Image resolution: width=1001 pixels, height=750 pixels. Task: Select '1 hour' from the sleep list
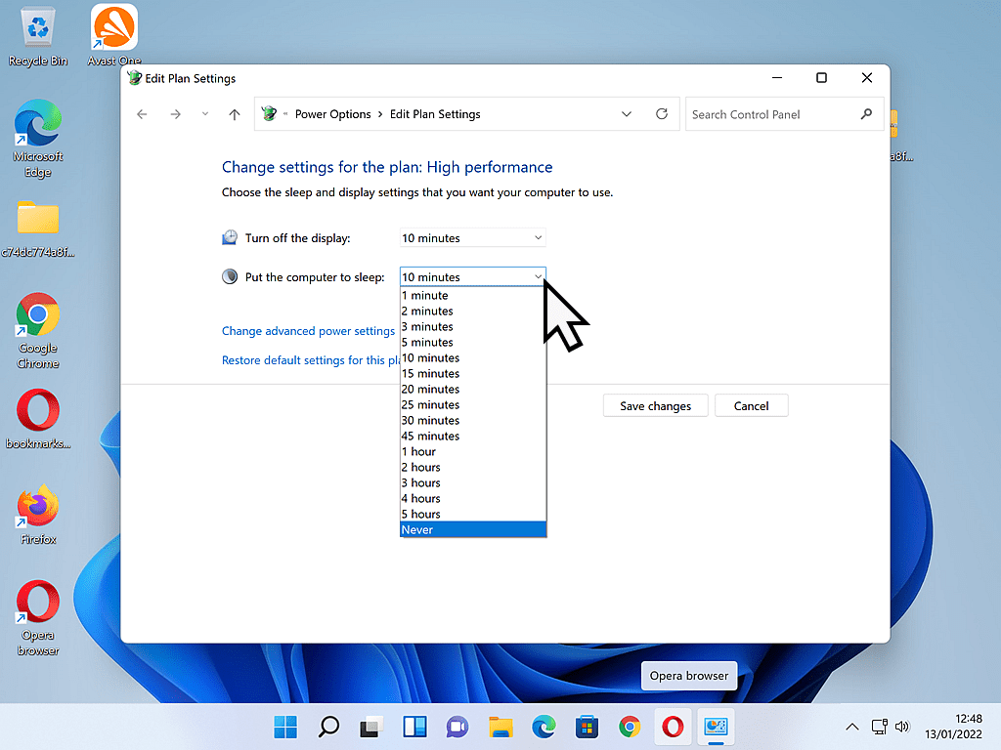point(473,451)
